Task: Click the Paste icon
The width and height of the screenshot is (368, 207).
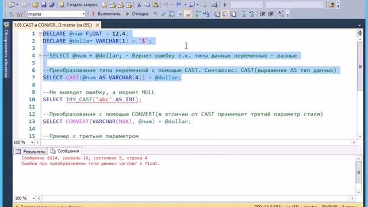Action: click(155, 5)
